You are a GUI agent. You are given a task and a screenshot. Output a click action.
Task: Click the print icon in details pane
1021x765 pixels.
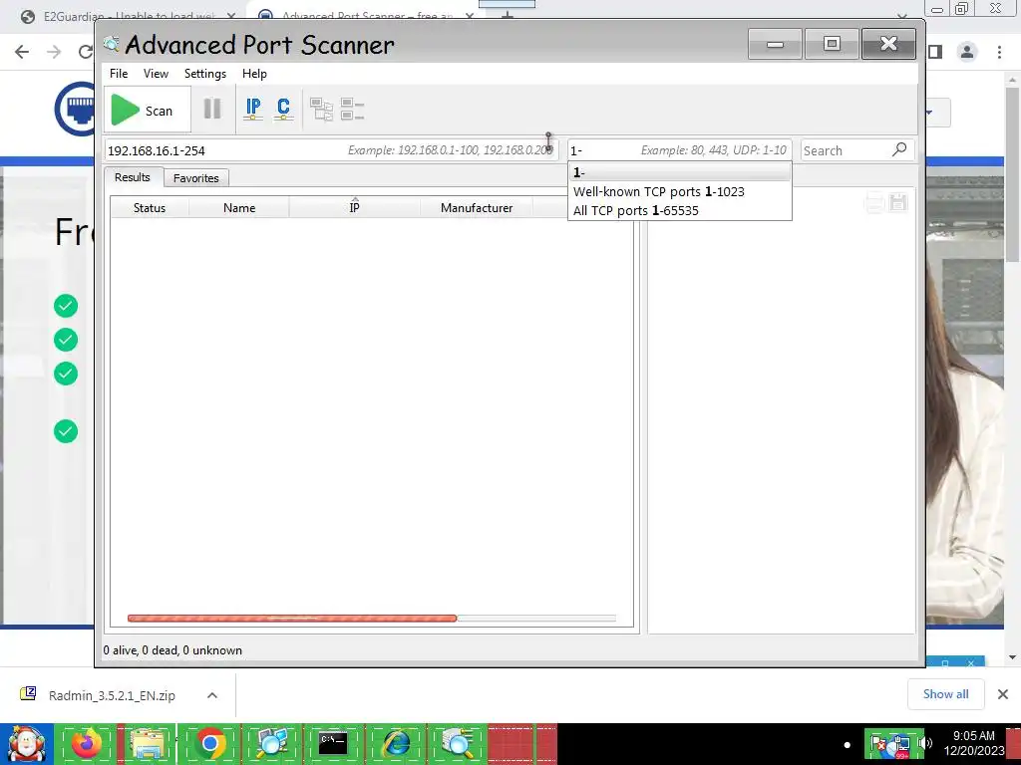874,203
